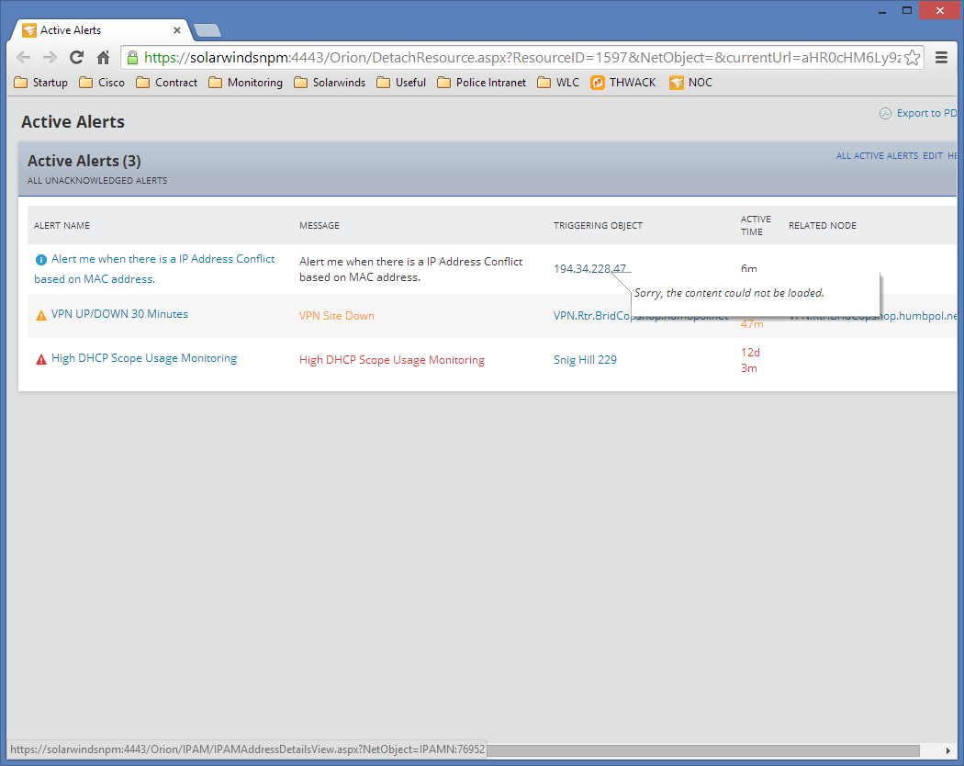
Task: Go forward with the browser forward arrow
Action: click(50, 57)
